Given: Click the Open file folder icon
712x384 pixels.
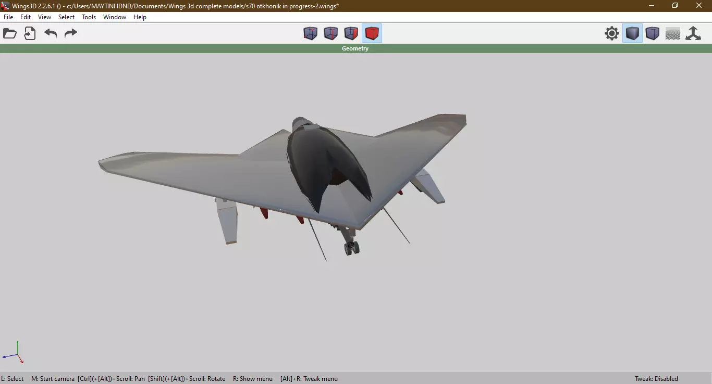Looking at the screenshot, I should (x=10, y=34).
